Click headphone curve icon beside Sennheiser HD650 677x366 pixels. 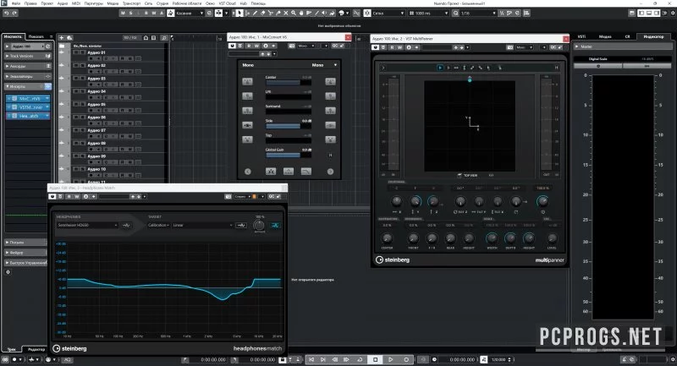pos(126,225)
